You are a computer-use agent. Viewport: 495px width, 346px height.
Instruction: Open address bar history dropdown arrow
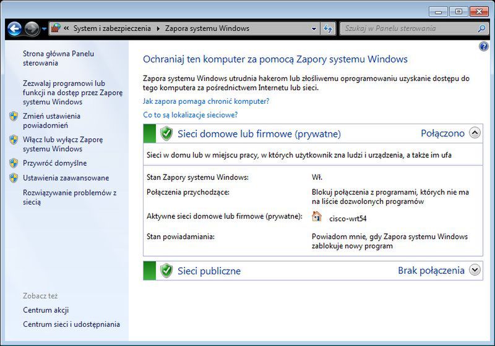[314, 29]
